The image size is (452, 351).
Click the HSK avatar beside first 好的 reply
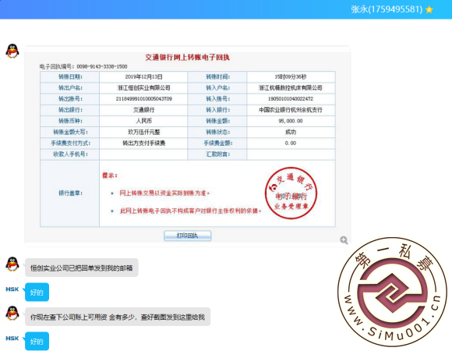(12, 289)
